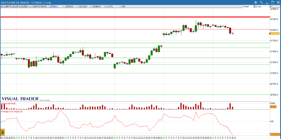This screenshot has width=281, height=139.
Task: Click the orange 21'913.0 last price tag
Action: (x=274, y=34)
